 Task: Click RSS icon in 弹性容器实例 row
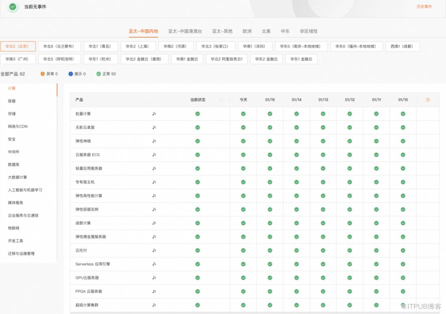pos(154,210)
